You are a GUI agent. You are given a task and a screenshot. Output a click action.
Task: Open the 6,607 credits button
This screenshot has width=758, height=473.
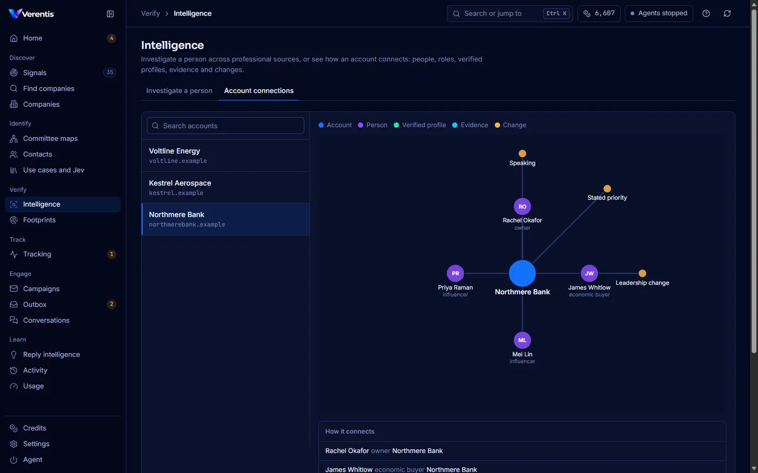pos(599,14)
